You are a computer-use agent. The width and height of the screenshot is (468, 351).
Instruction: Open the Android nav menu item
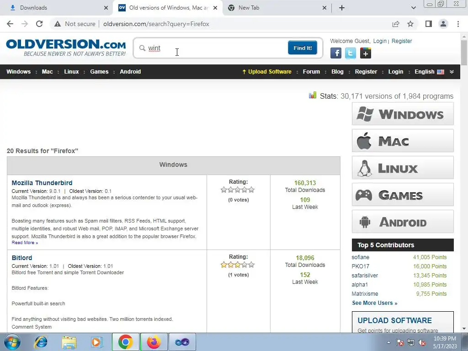pos(130,72)
